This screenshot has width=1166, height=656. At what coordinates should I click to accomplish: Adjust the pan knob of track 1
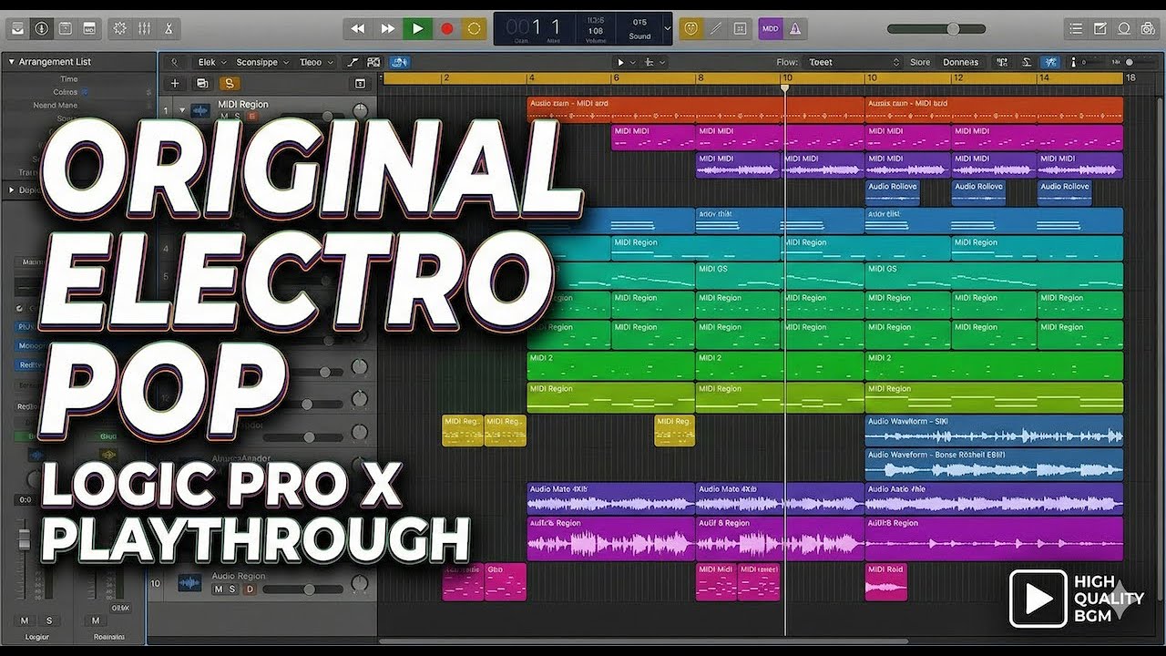point(360,111)
